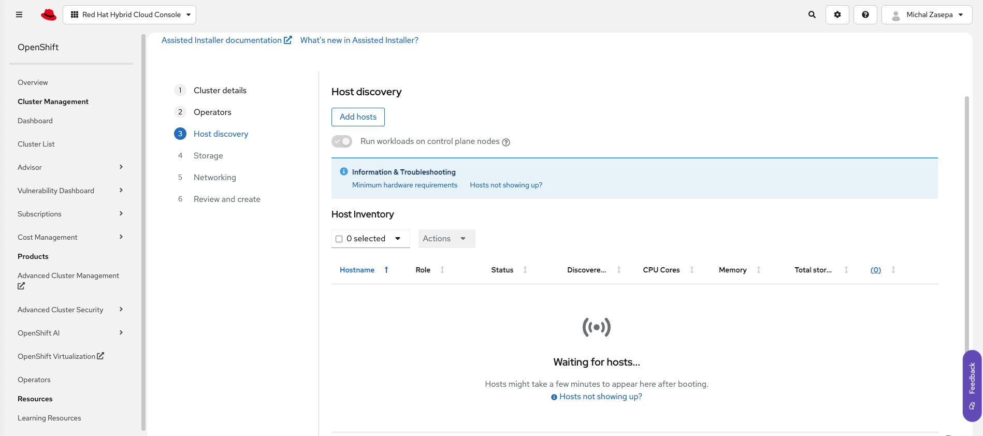The height and width of the screenshot is (436, 983).
Task: Click external link icon under Advanced Cluster Management
Action: click(21, 286)
